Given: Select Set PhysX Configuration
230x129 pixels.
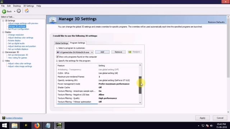Looking at the screenshot, I should pyautogui.click(x=18, y=29).
